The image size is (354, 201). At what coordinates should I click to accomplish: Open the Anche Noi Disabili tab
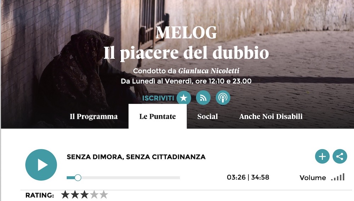(271, 117)
